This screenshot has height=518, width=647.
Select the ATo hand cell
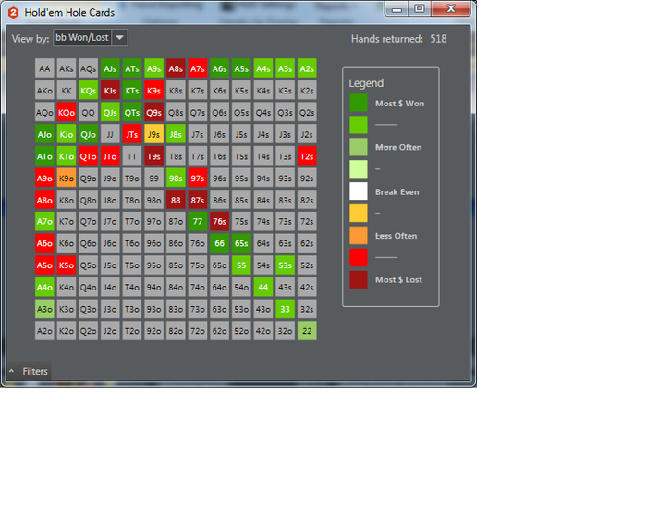click(44, 156)
